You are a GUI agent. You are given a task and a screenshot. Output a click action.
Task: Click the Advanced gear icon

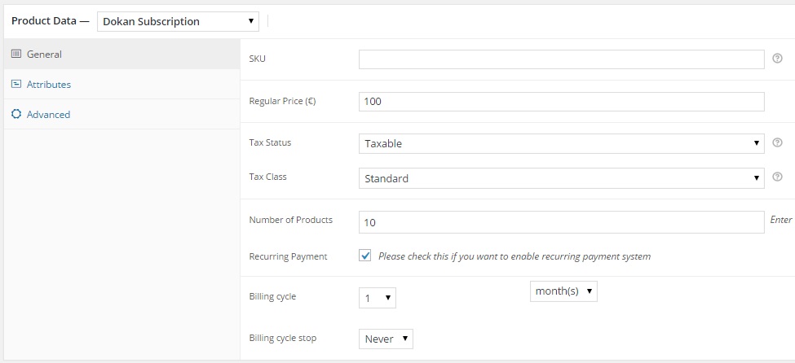coord(16,114)
